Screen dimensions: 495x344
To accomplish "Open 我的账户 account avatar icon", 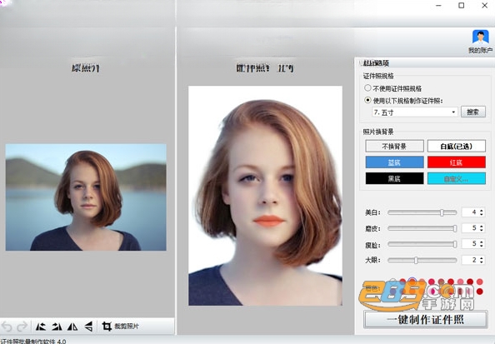I will point(481,37).
